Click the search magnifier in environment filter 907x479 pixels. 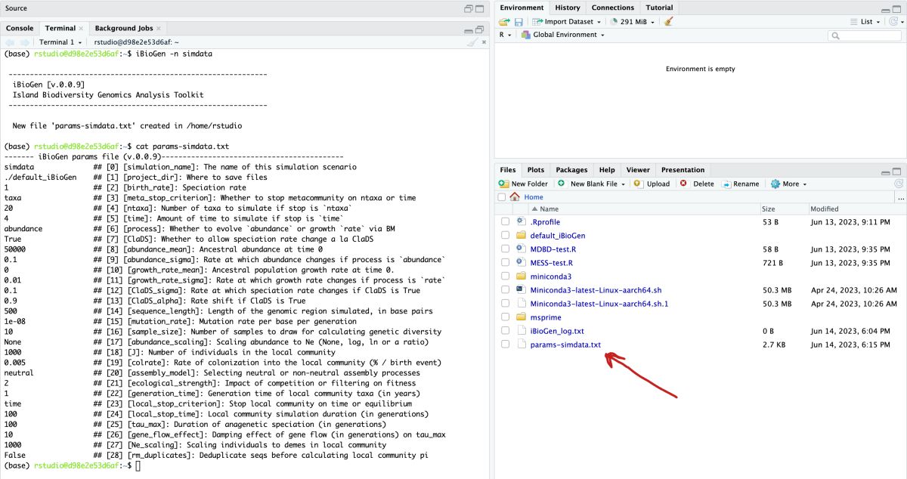[834, 36]
